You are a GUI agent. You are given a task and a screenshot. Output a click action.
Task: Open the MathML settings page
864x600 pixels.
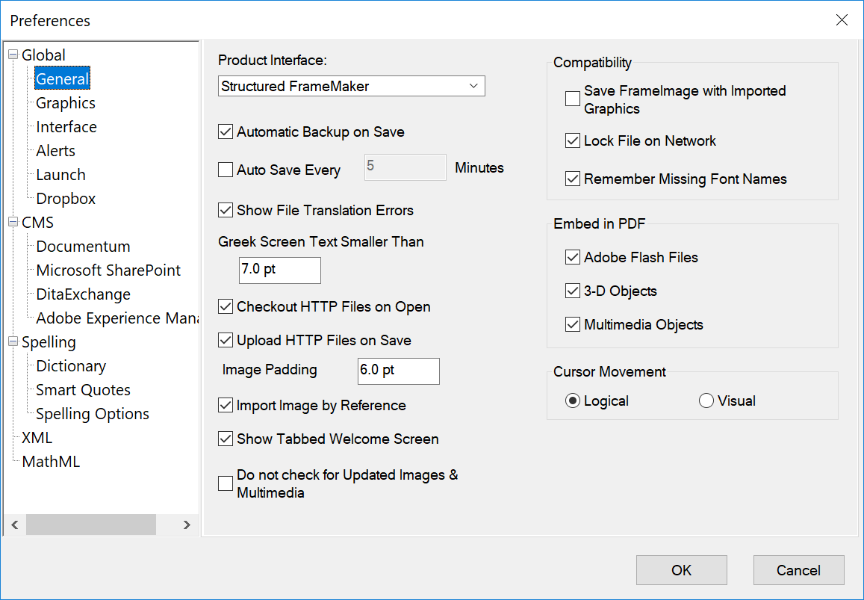coord(50,461)
